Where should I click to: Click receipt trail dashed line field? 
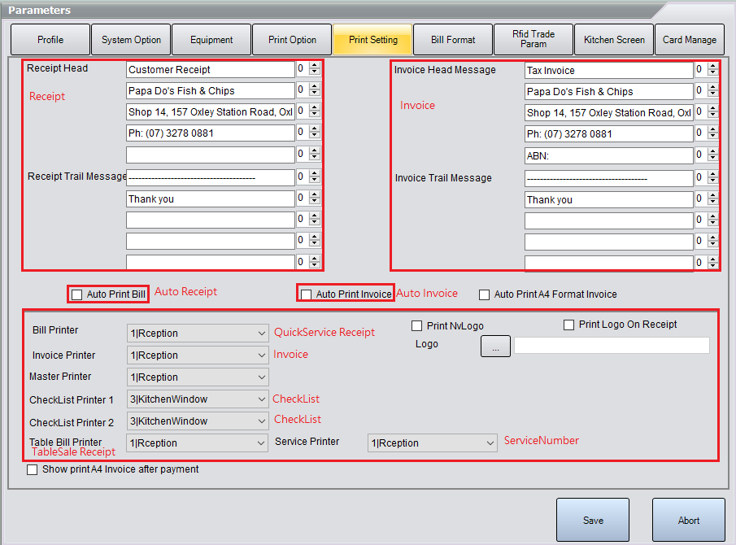[211, 177]
